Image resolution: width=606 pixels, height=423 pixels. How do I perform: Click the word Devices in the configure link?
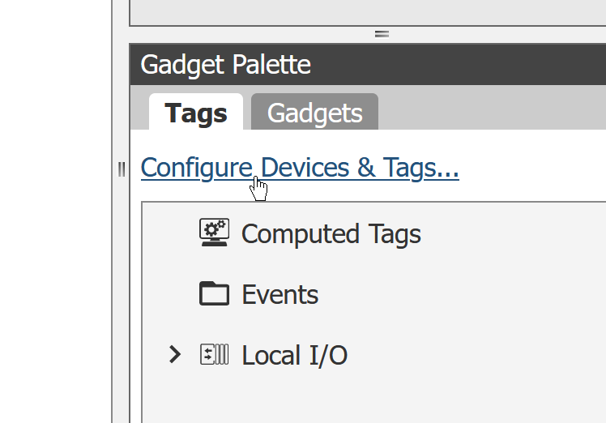[305, 168]
